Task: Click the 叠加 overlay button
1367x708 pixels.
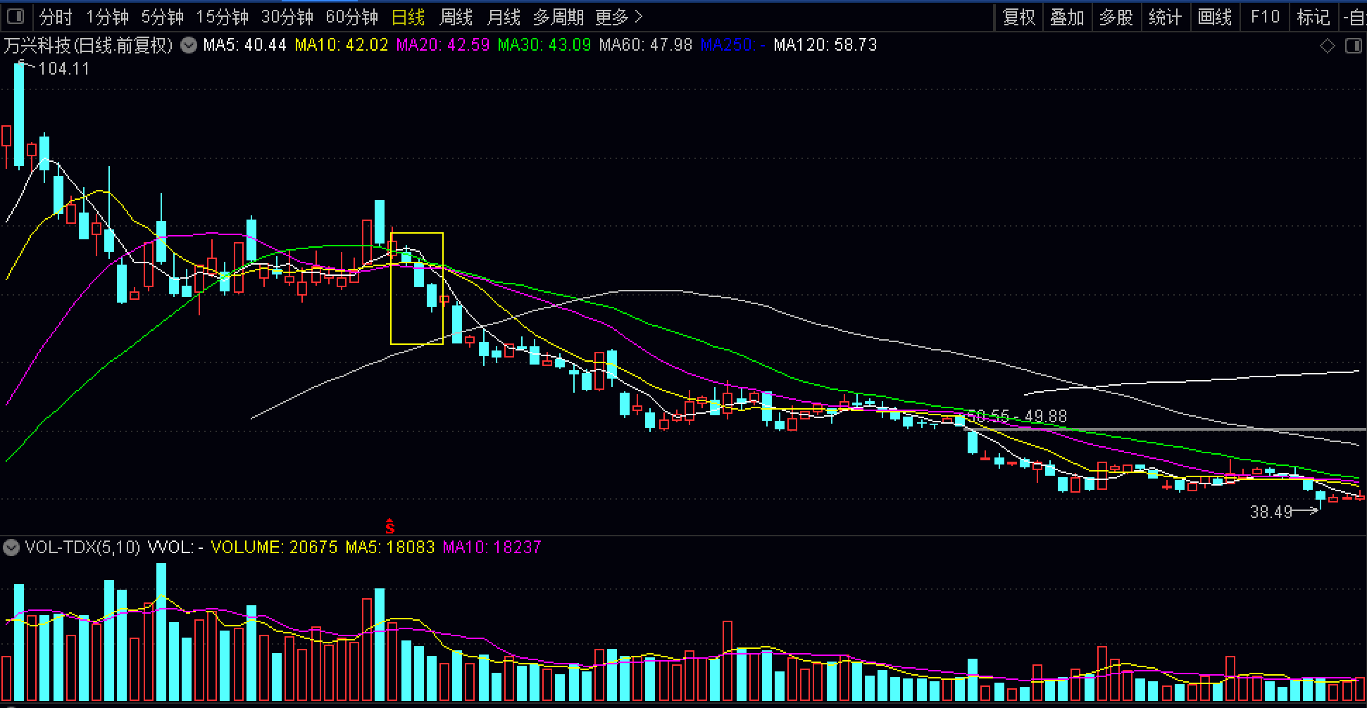Action: 1067,17
